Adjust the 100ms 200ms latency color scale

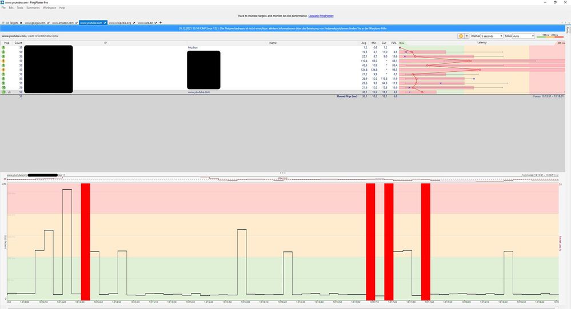pos(550,35)
